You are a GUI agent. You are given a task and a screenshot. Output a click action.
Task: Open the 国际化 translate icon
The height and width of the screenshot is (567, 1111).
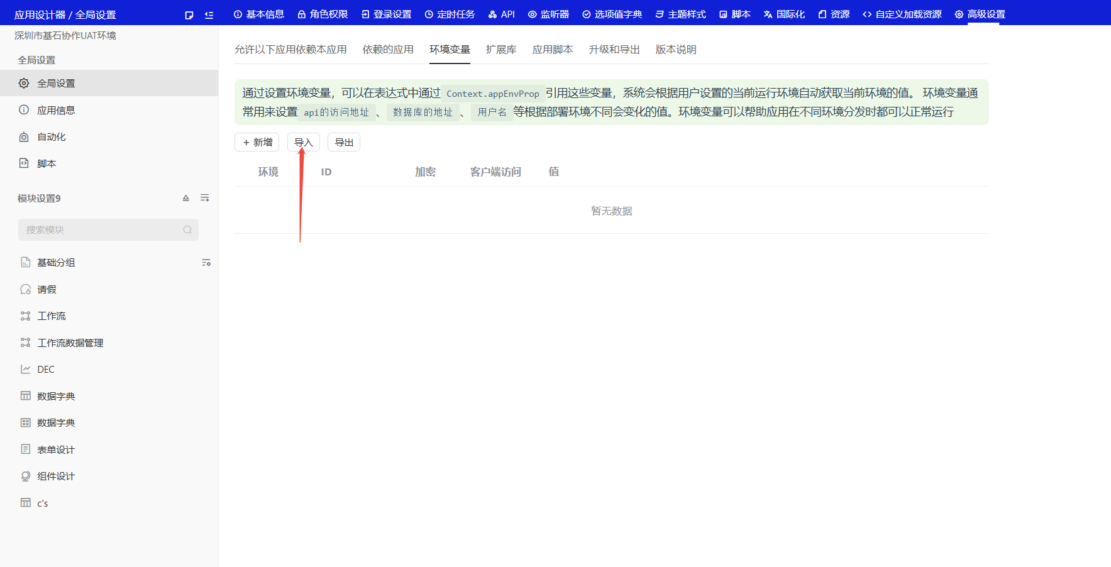768,14
